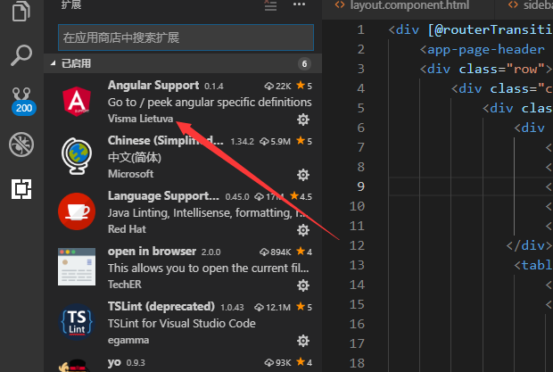Click the 中文(简体) description text
The image size is (553, 372).
click(135, 157)
